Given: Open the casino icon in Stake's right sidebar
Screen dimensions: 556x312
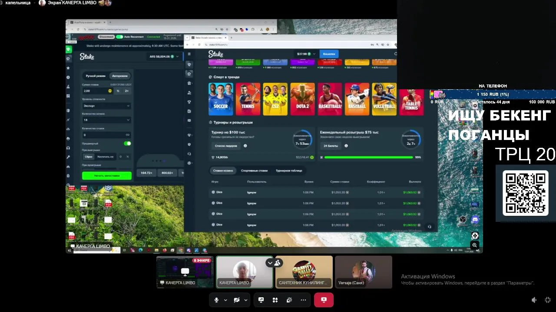Looking at the screenshot, I should coord(189,65).
